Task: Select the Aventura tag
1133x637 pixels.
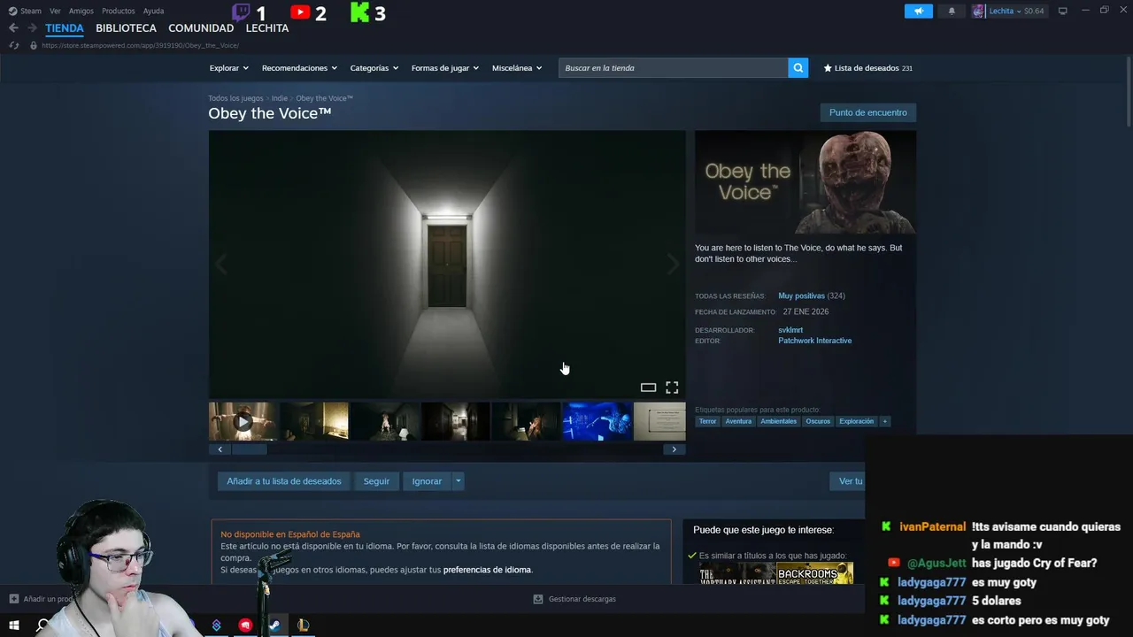Action: click(x=738, y=421)
